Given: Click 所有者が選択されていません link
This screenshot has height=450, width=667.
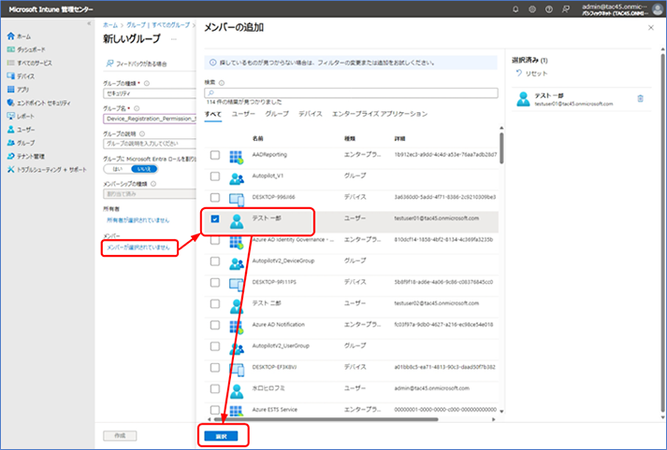Looking at the screenshot, I should point(138,220).
